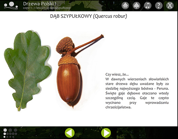Go to next page green arrow
The image size is (178, 139).
click(106, 133)
